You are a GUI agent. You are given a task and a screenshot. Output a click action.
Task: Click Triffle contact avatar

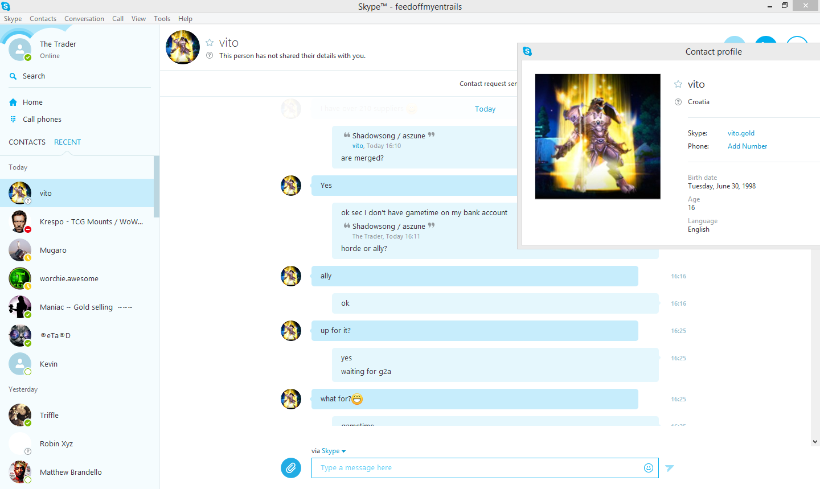click(20, 416)
